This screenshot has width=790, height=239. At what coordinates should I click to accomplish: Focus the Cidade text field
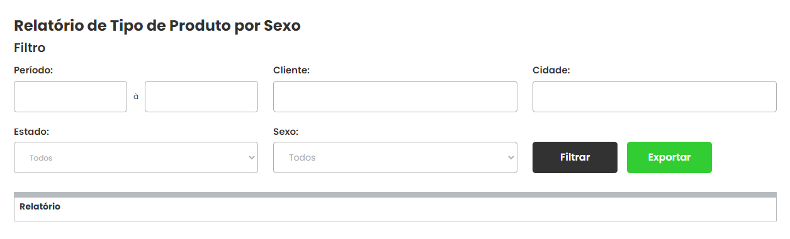click(x=655, y=97)
